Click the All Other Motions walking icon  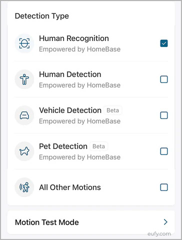point(24,187)
